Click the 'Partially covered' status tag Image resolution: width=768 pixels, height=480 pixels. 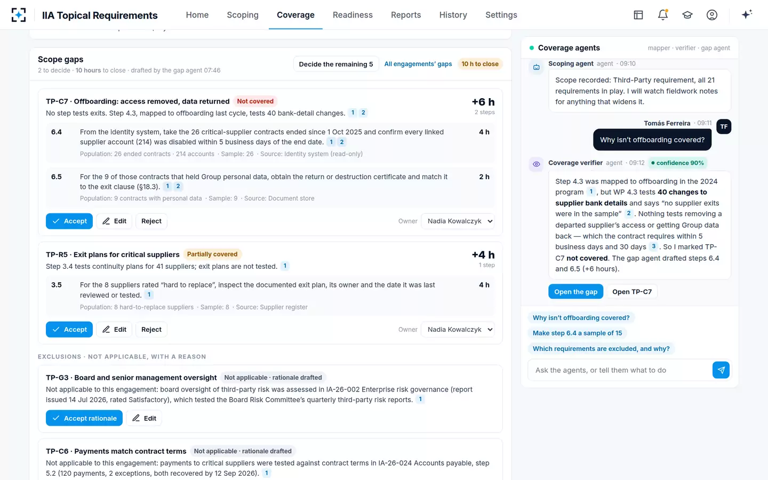pos(212,254)
